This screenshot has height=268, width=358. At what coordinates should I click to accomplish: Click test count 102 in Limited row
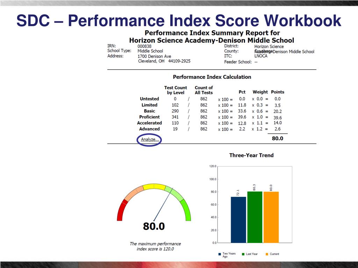point(175,105)
